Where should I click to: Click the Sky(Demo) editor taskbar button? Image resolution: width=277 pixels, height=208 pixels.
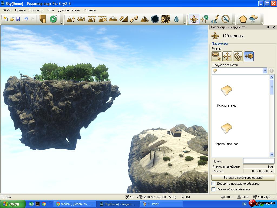[x=118, y=204]
